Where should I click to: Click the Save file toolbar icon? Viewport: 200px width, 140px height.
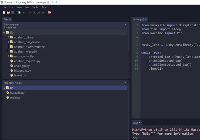coord(13,12)
